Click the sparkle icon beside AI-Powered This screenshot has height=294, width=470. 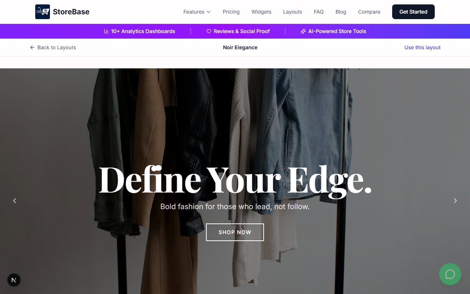(303, 31)
